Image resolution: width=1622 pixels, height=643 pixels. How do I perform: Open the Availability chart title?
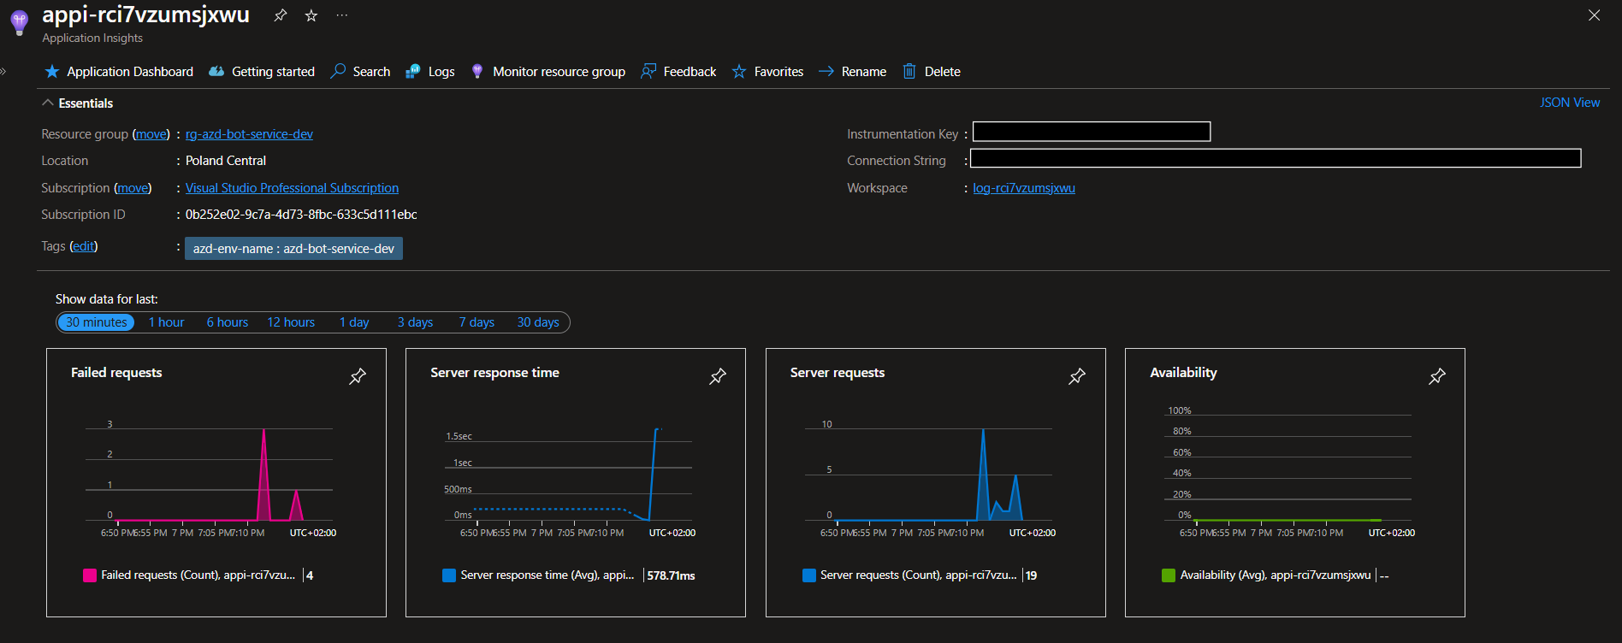1183,373
